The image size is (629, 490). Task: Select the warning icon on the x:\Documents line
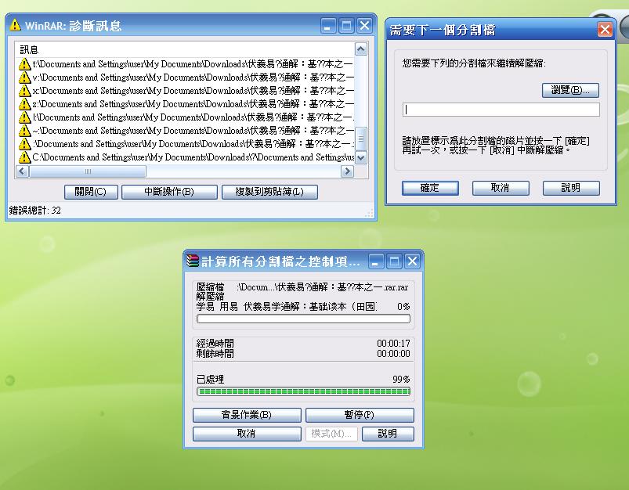pyautogui.click(x=25, y=91)
